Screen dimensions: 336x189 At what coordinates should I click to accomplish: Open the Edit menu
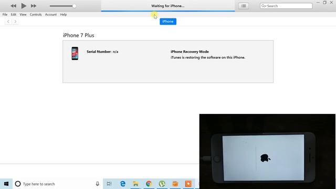click(14, 15)
